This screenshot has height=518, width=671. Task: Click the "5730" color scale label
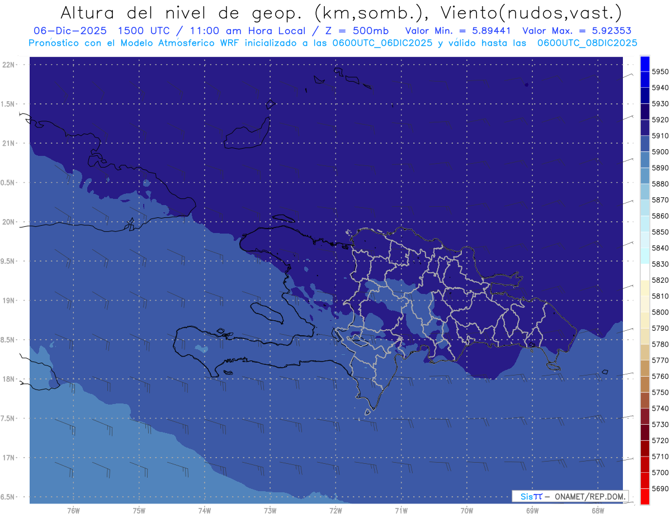coord(660,424)
